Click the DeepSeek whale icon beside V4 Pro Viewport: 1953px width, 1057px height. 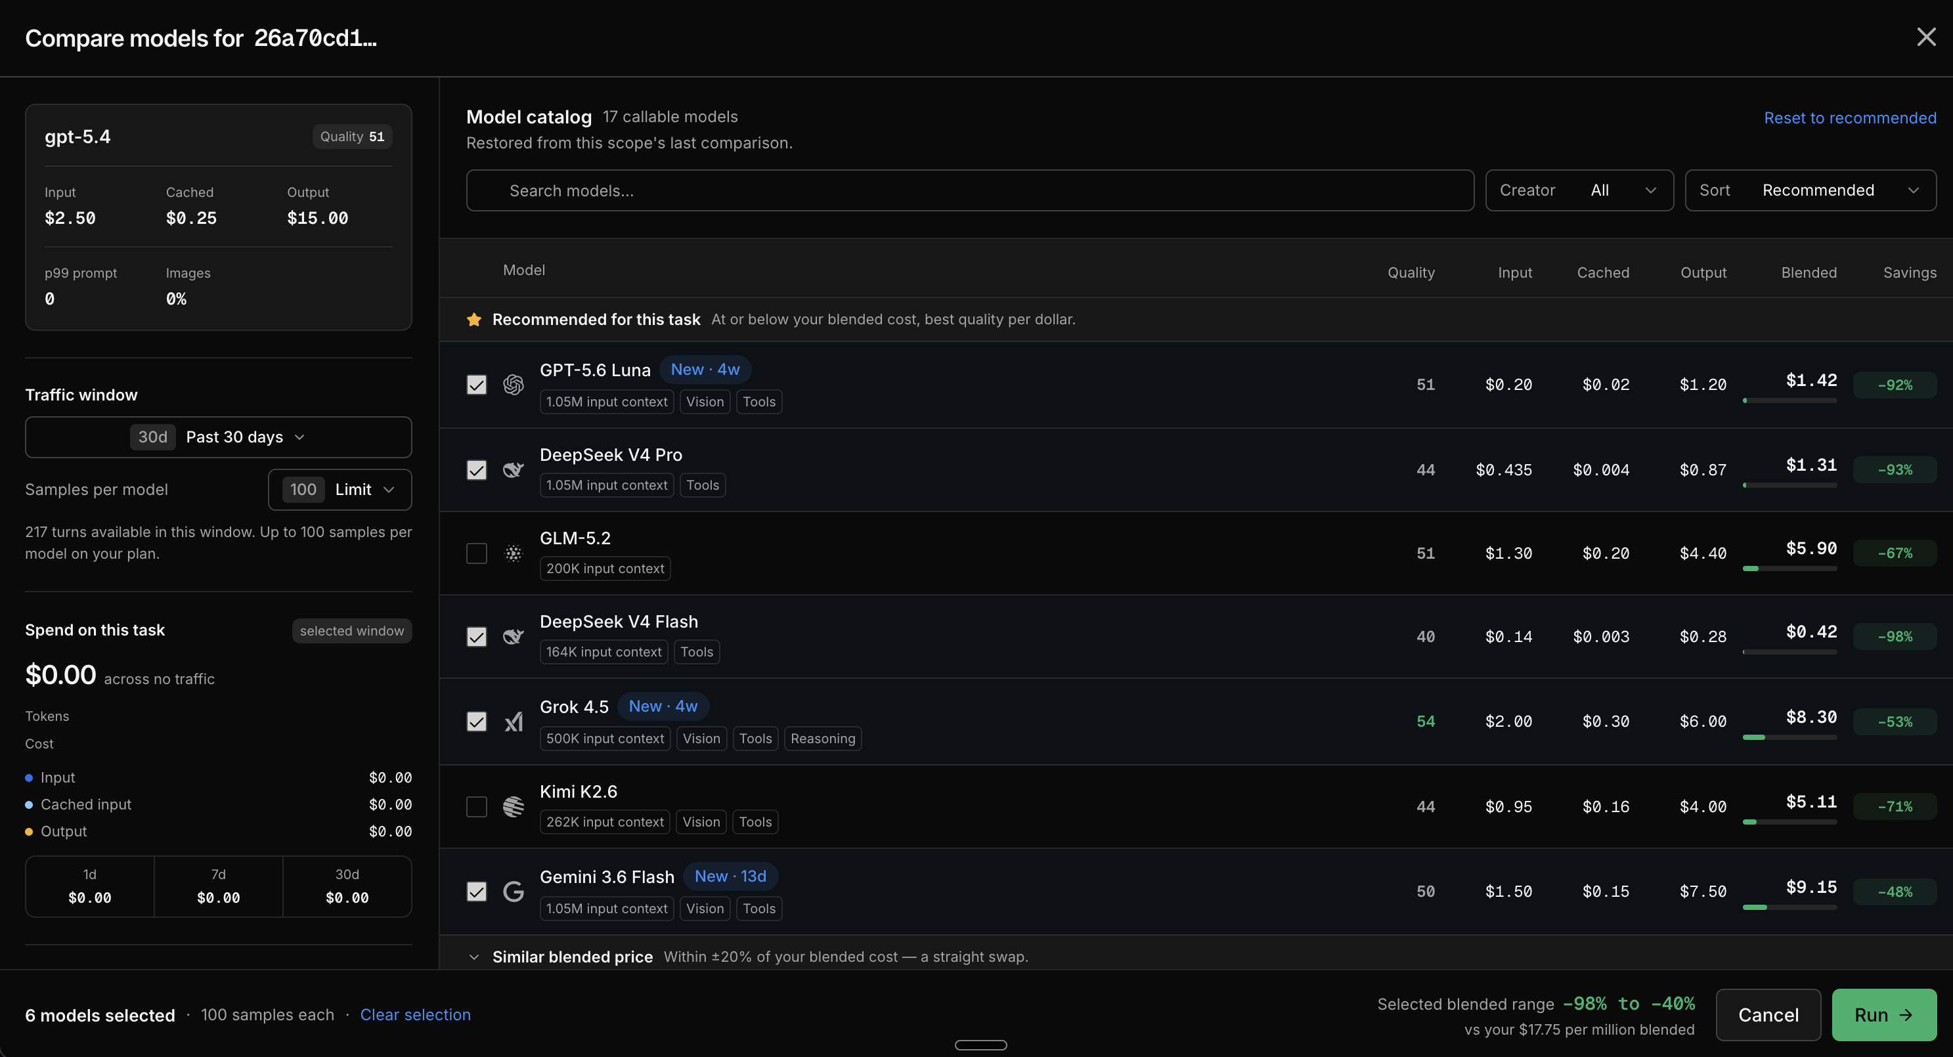[514, 470]
